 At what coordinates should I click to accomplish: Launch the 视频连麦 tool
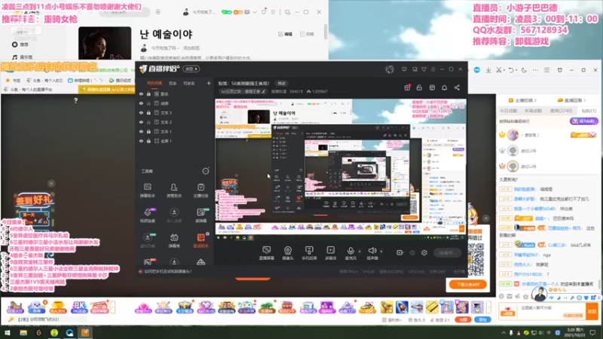[147, 215]
